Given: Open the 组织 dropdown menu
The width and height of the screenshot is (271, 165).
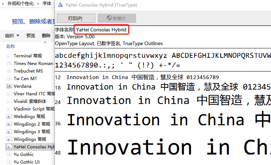Looking at the screenshot, I should 12,36.
